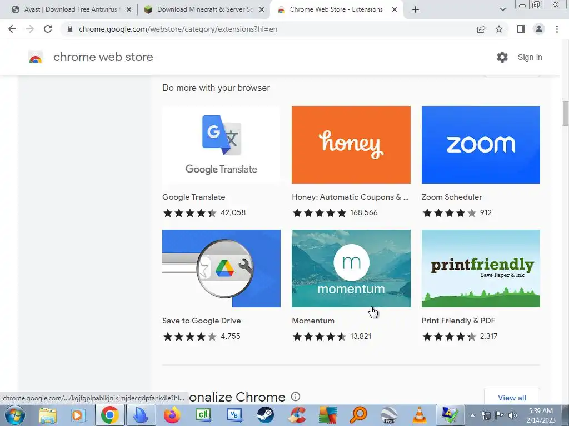Click the volume speaker tray icon
Viewport: 569px width, 426px height.
(x=512, y=415)
